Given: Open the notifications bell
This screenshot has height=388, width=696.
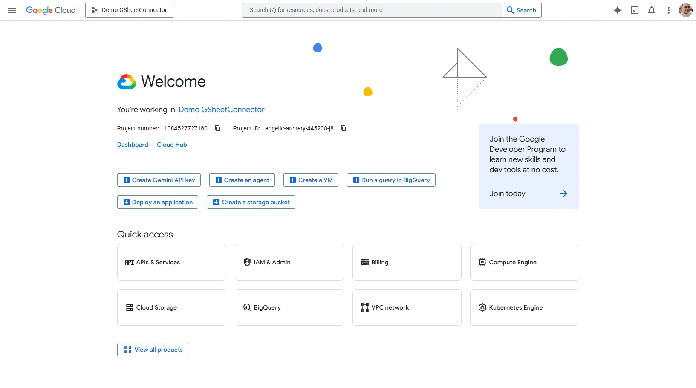Looking at the screenshot, I should point(652,10).
